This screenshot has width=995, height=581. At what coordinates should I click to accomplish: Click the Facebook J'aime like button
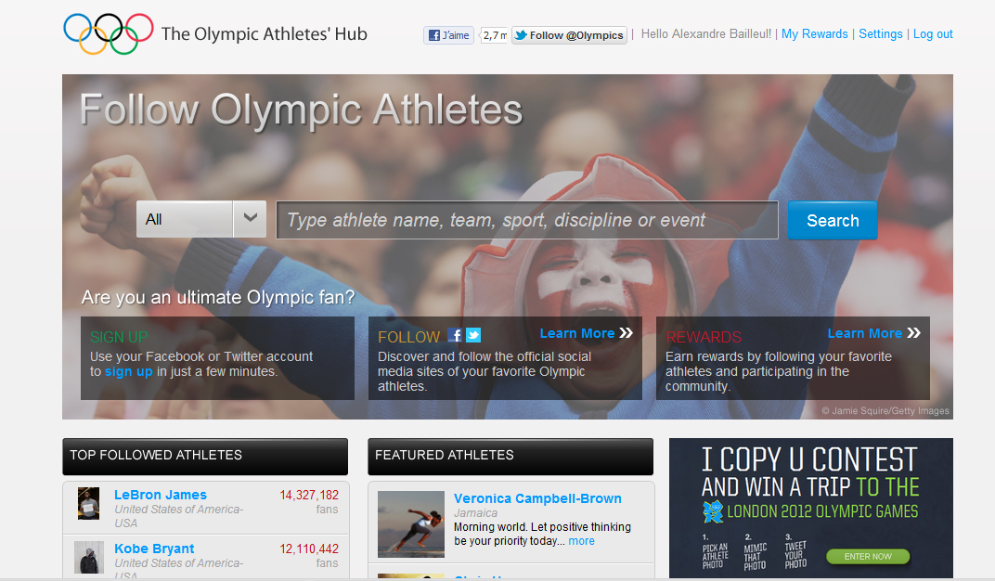tap(449, 35)
